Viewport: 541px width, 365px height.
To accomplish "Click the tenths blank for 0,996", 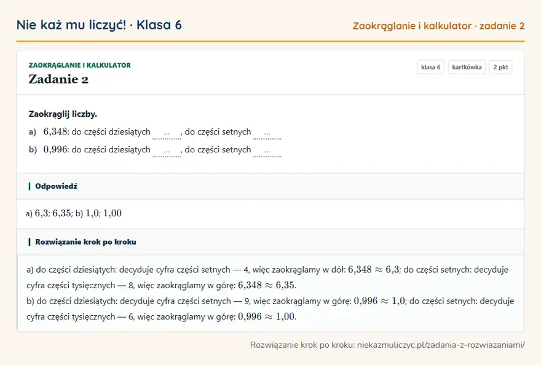I will pyautogui.click(x=167, y=151).
